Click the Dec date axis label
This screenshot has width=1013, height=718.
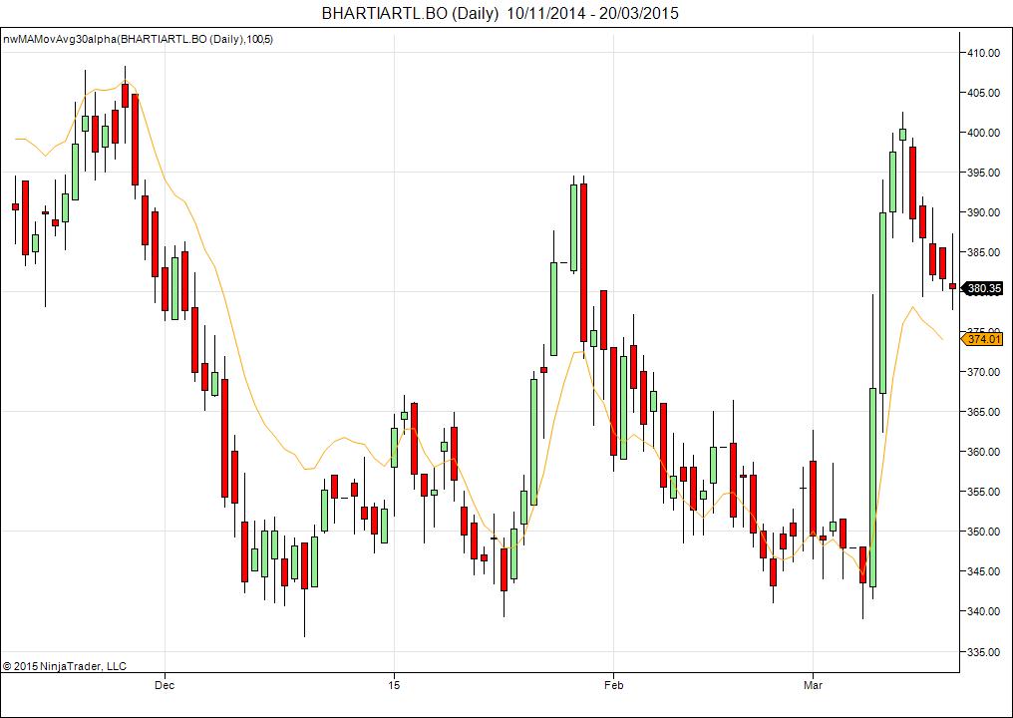166,685
